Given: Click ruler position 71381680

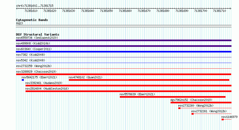Looking at the screenshot, I should (x=163, y=11).
